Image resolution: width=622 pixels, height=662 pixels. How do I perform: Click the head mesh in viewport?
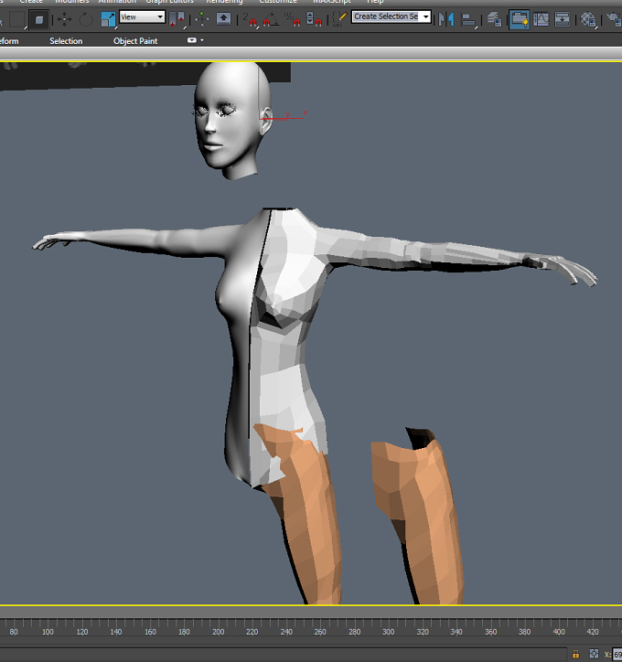(x=231, y=121)
